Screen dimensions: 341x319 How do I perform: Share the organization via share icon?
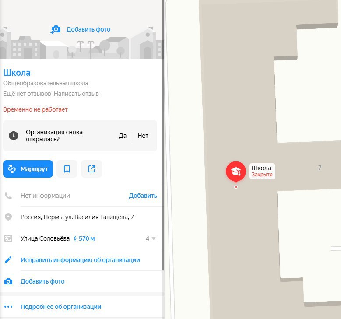[91, 169]
